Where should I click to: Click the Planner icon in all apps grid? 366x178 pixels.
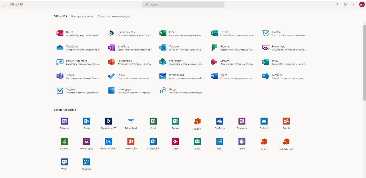pyautogui.click(x=64, y=141)
